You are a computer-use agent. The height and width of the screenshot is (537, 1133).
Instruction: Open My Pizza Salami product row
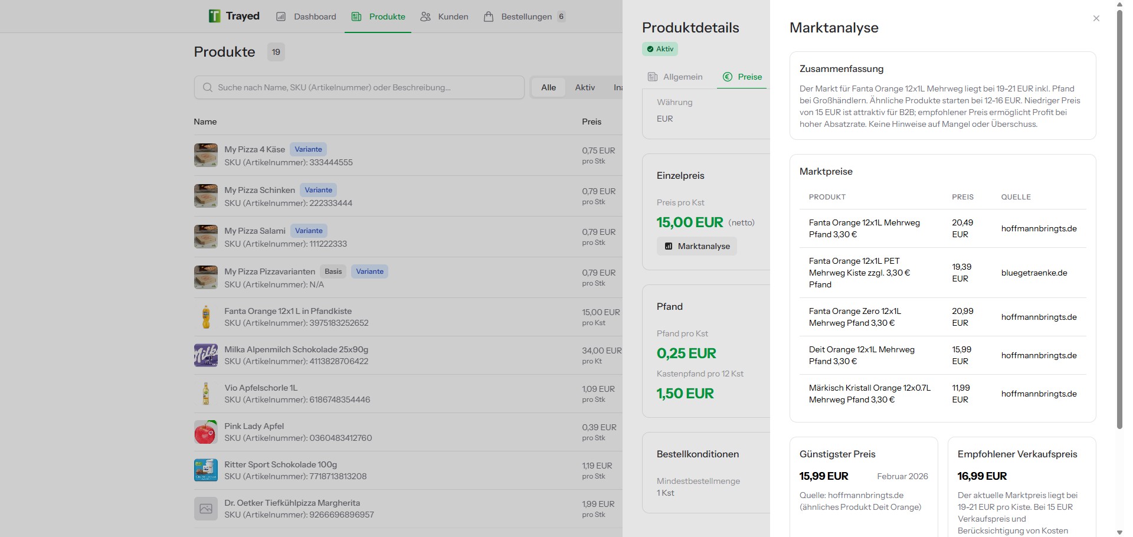[256, 231]
